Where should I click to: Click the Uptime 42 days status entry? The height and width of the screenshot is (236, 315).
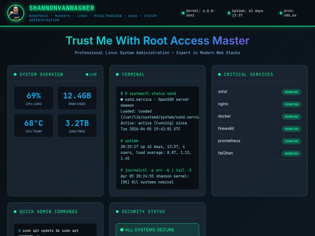(245, 13)
